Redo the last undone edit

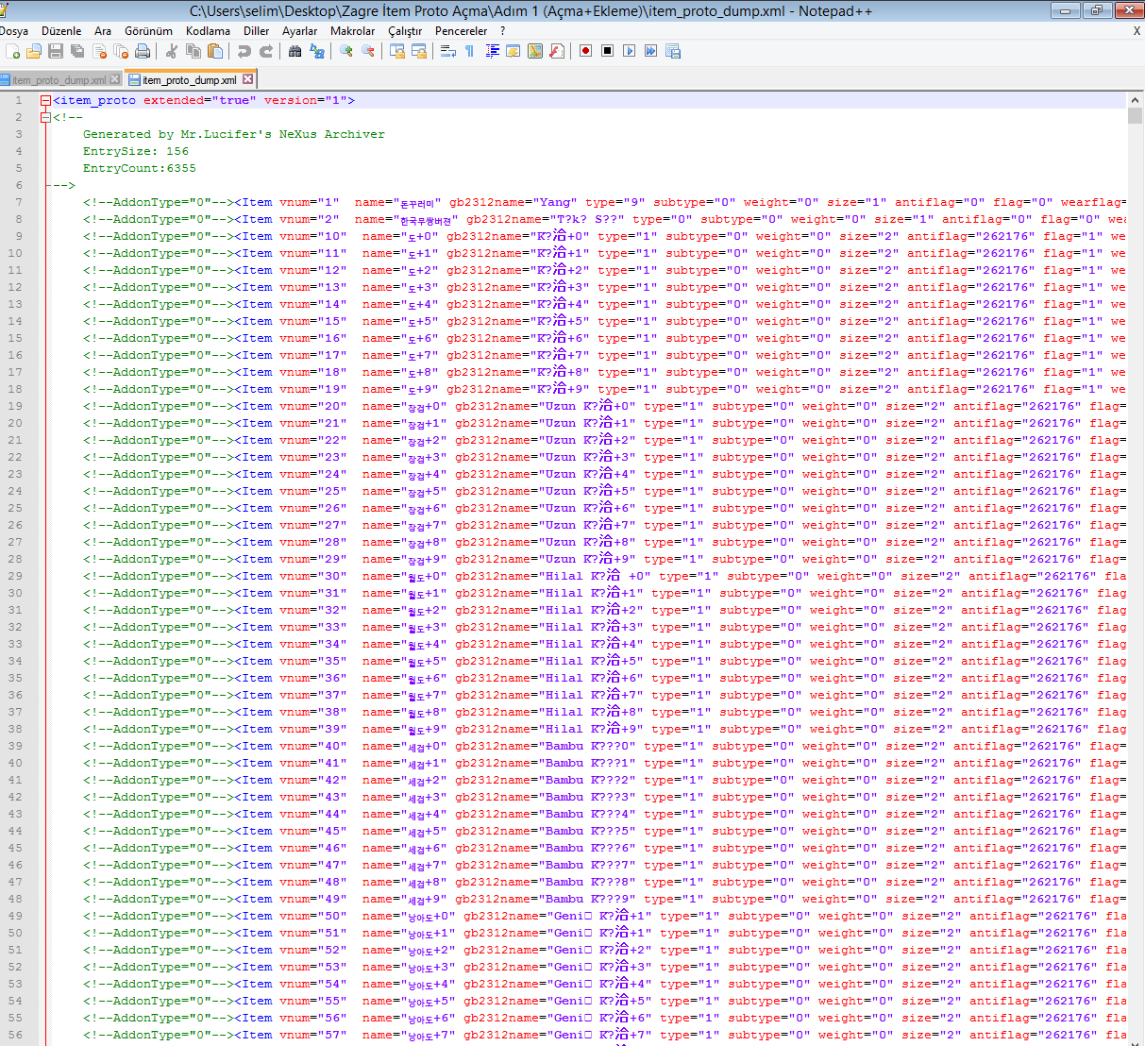click(x=266, y=51)
